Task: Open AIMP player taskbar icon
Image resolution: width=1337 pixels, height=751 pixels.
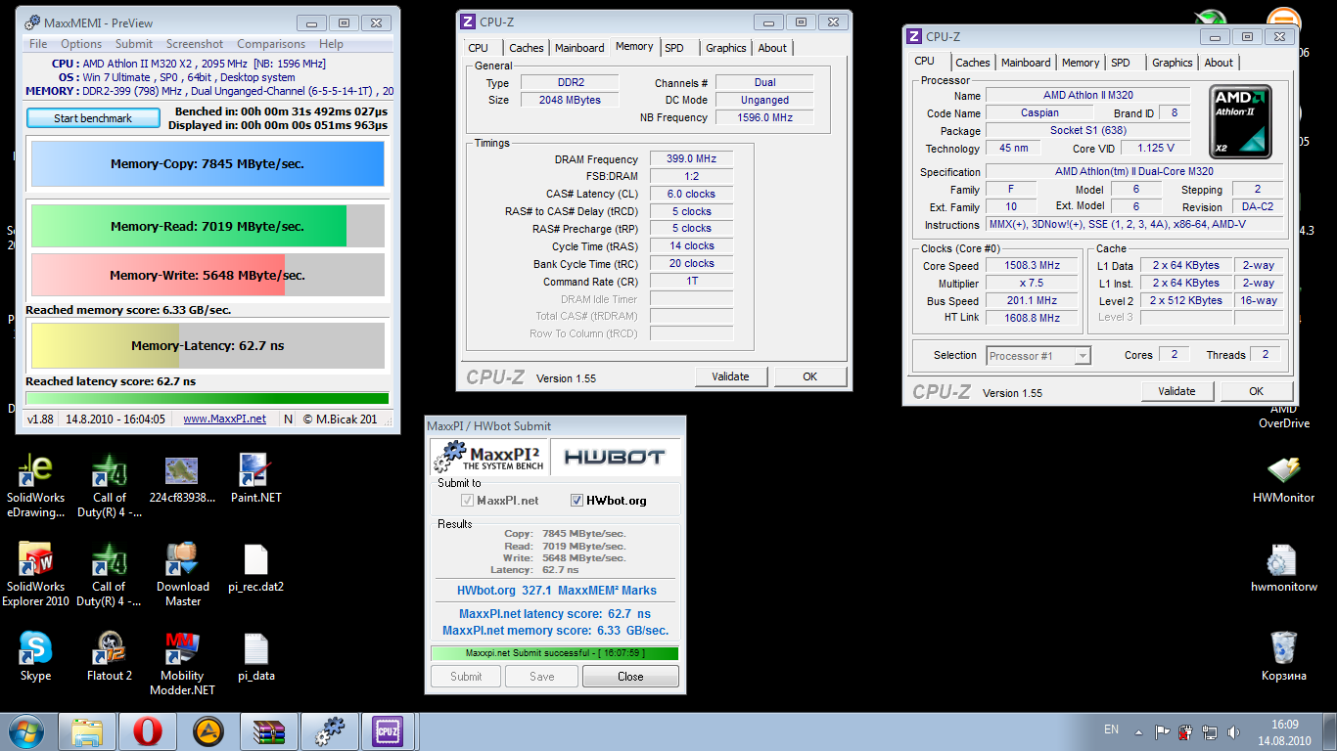Action: [x=207, y=731]
